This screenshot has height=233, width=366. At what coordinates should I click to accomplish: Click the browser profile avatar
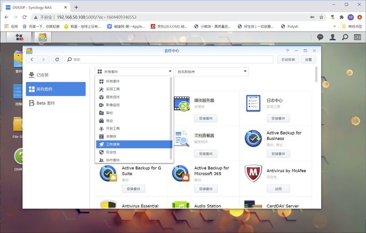(350, 17)
